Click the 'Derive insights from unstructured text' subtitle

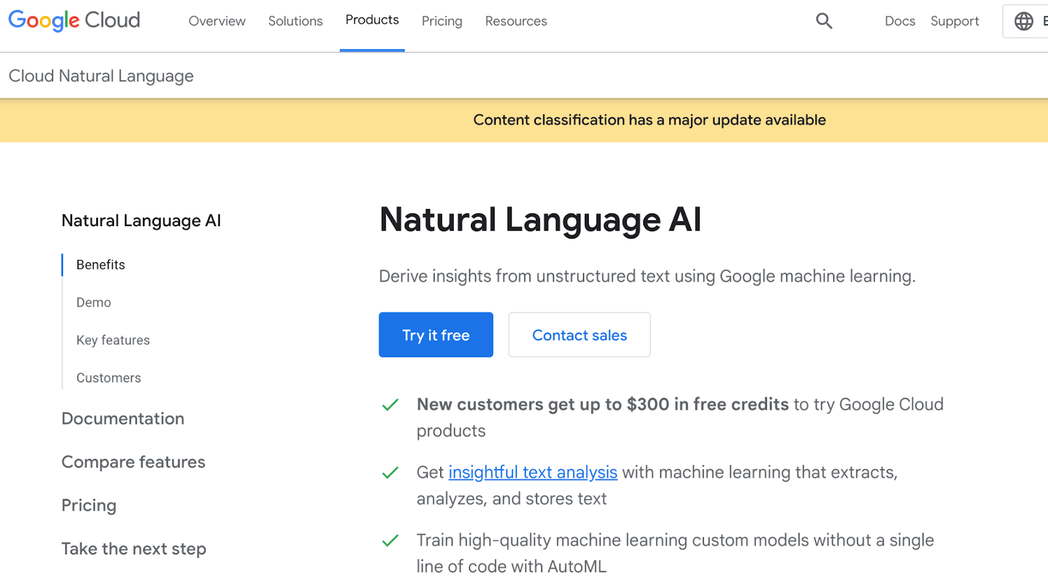(x=647, y=276)
